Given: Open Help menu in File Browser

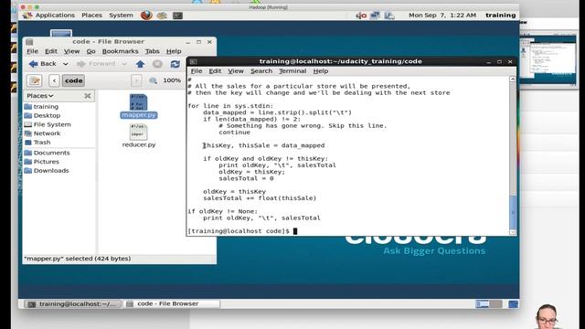Looking at the screenshot, I should (174, 51).
